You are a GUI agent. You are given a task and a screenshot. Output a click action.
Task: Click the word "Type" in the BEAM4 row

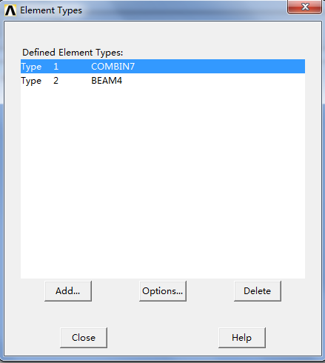(31, 81)
